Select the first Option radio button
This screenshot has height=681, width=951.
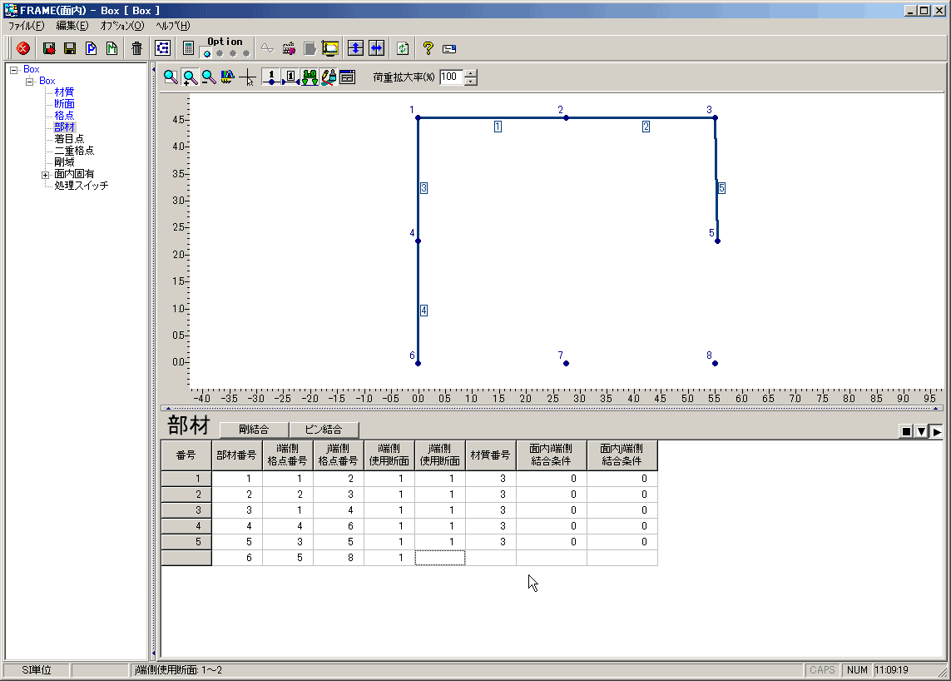(207, 53)
